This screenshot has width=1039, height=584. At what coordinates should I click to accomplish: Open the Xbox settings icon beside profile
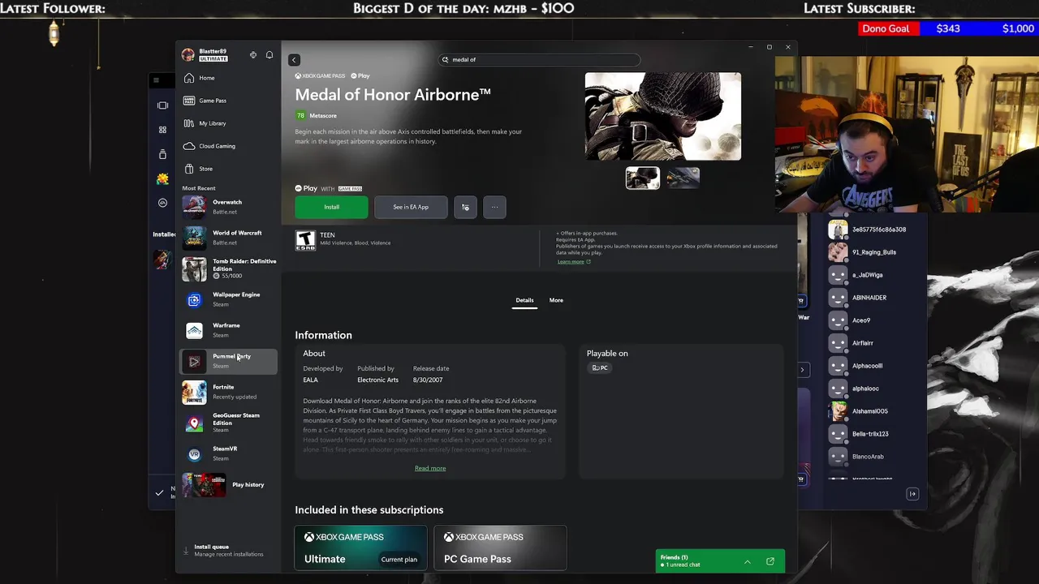pyautogui.click(x=253, y=55)
